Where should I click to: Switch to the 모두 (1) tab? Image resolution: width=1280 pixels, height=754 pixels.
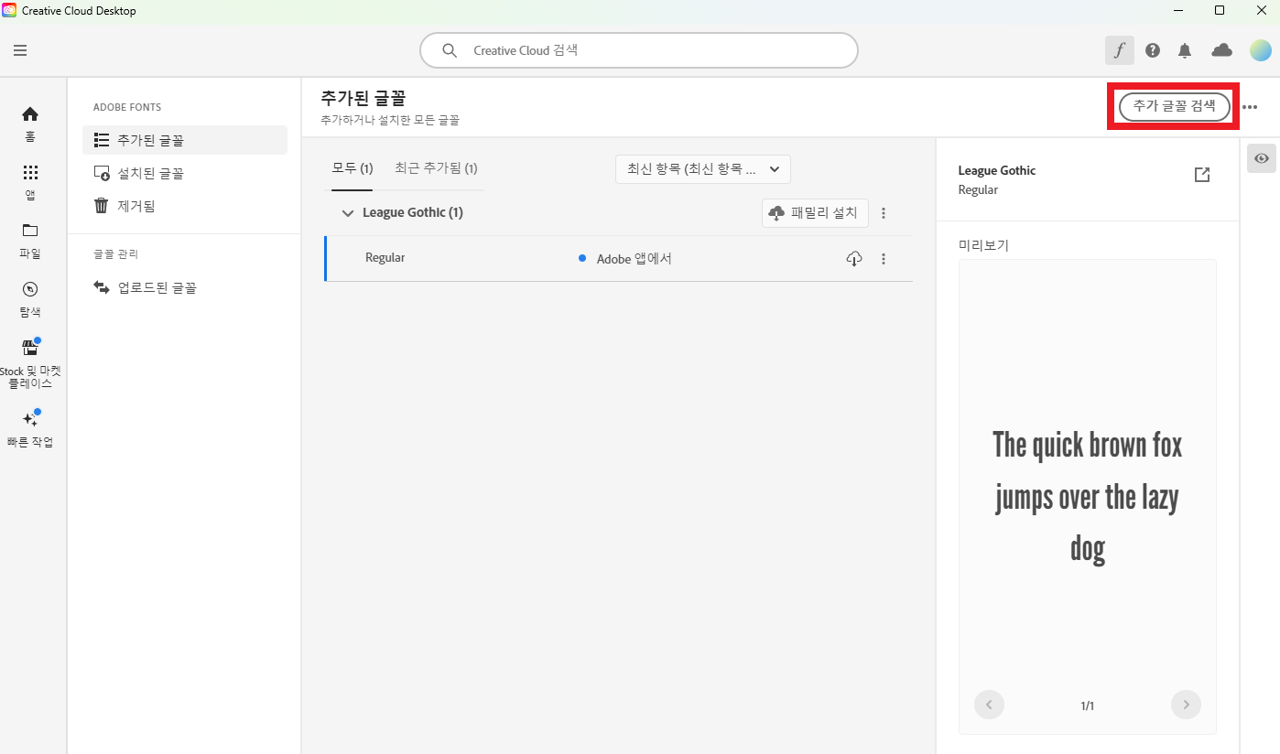[x=353, y=168]
